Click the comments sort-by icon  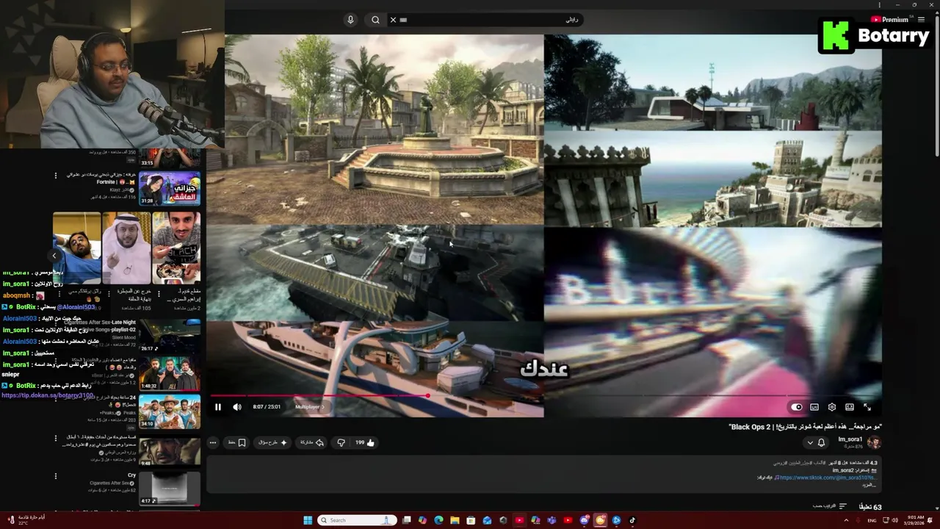[842, 506]
